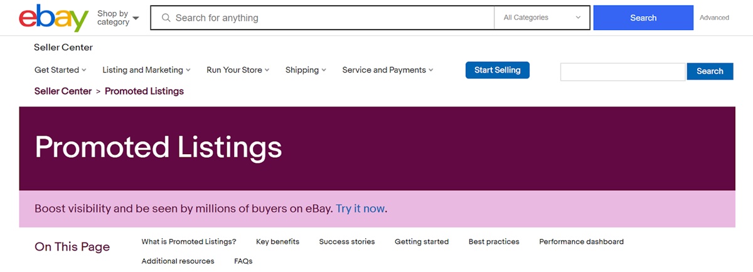Screen dimensions: 753x272
Task: Jump to Key benefits section
Action: (x=277, y=242)
